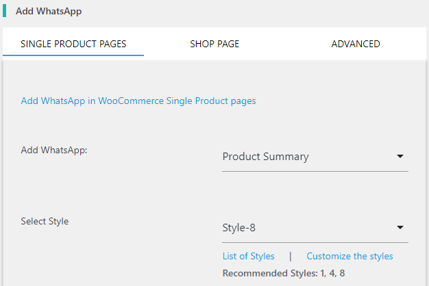Click the arrow beside Product Summary
The height and width of the screenshot is (286, 429).
click(x=400, y=157)
